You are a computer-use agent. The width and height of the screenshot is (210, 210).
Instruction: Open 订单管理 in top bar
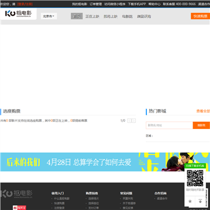pyautogui.click(x=96, y=4)
